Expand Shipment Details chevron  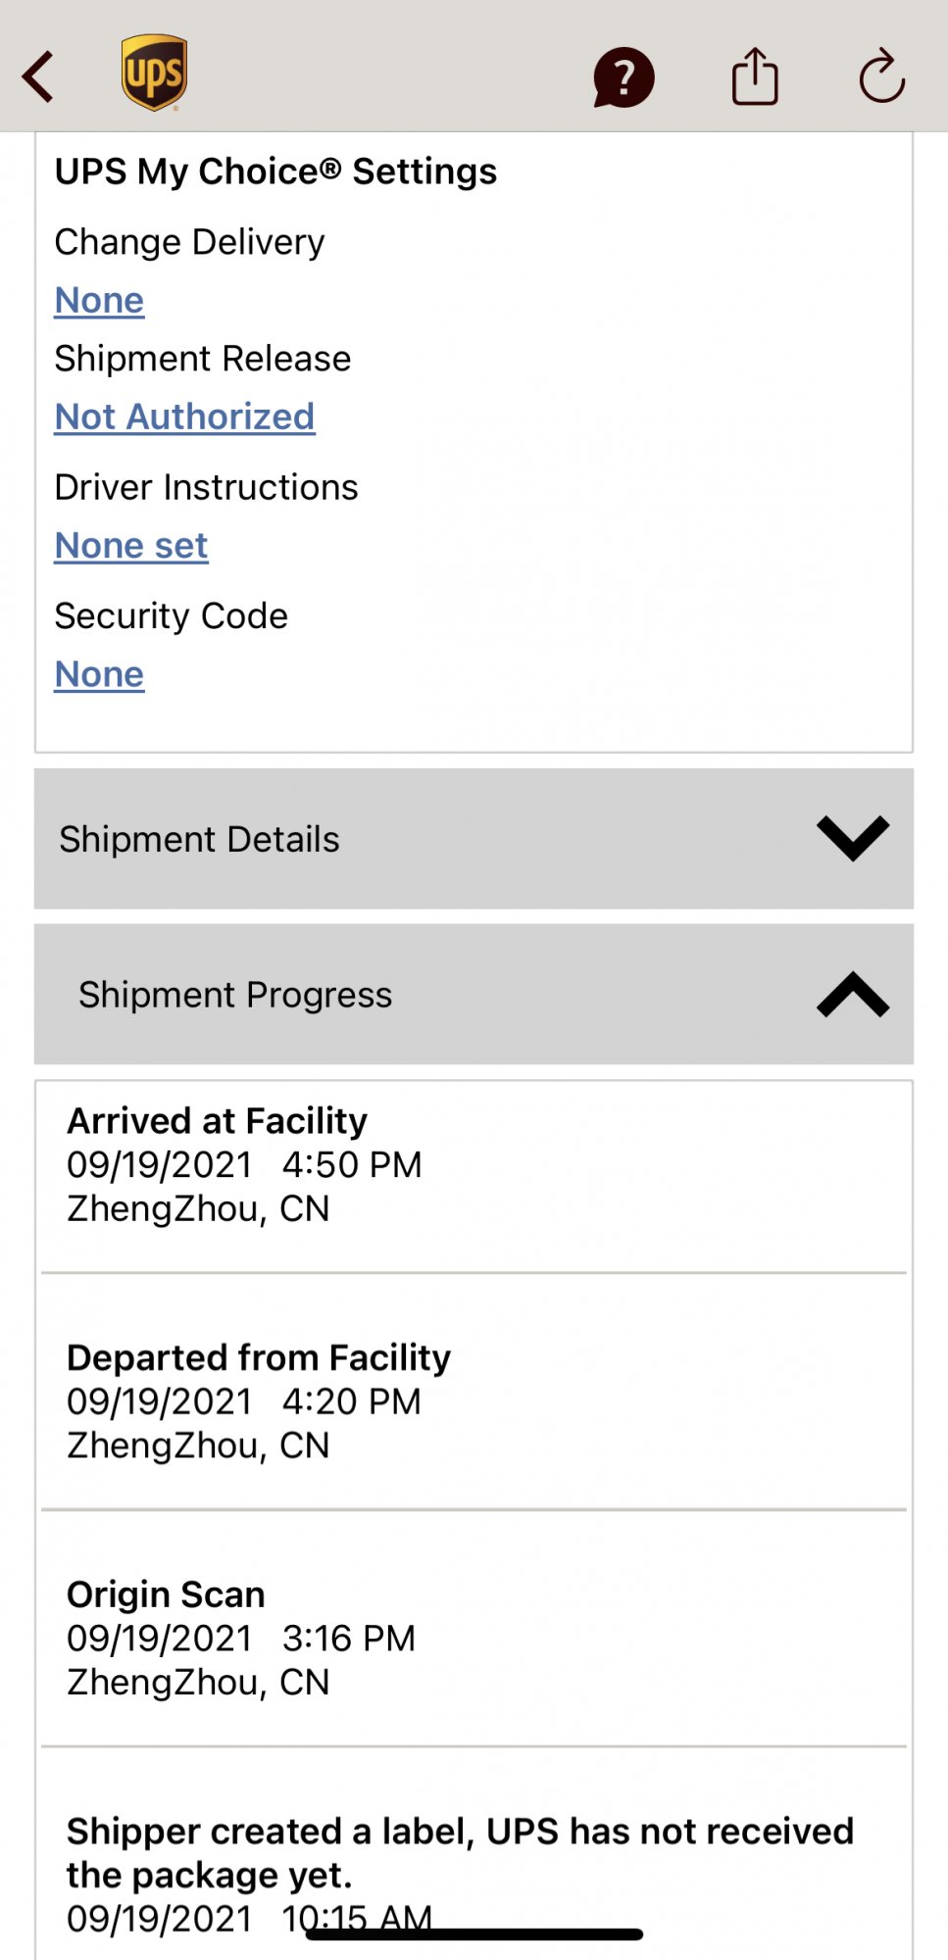click(x=852, y=839)
